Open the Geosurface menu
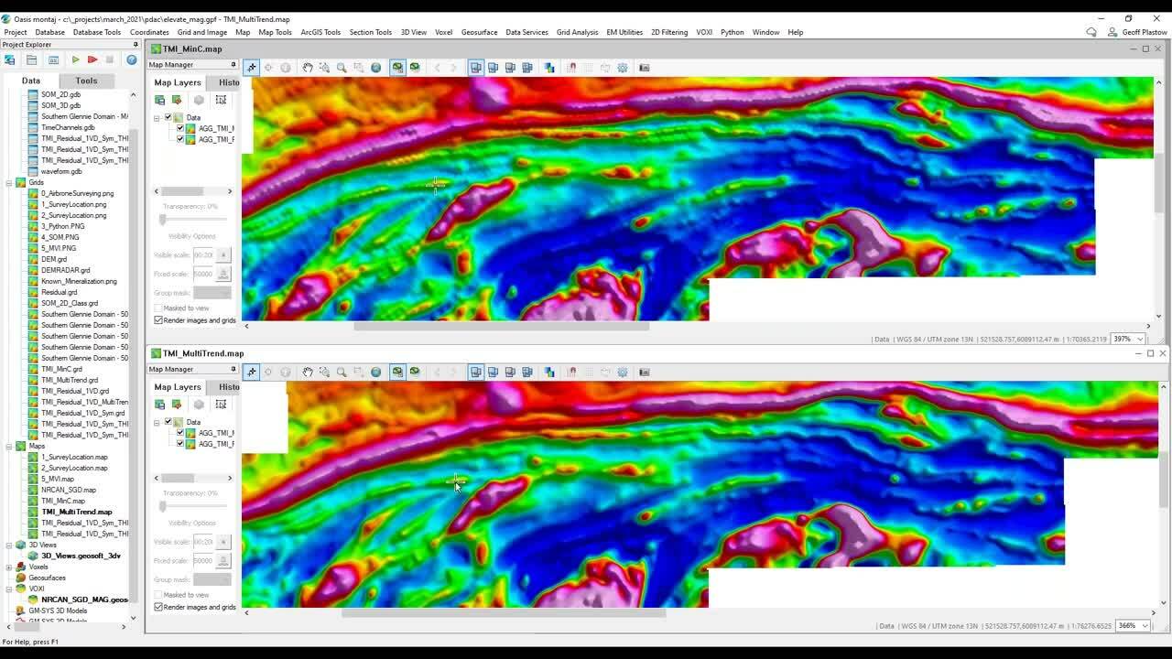 (479, 32)
